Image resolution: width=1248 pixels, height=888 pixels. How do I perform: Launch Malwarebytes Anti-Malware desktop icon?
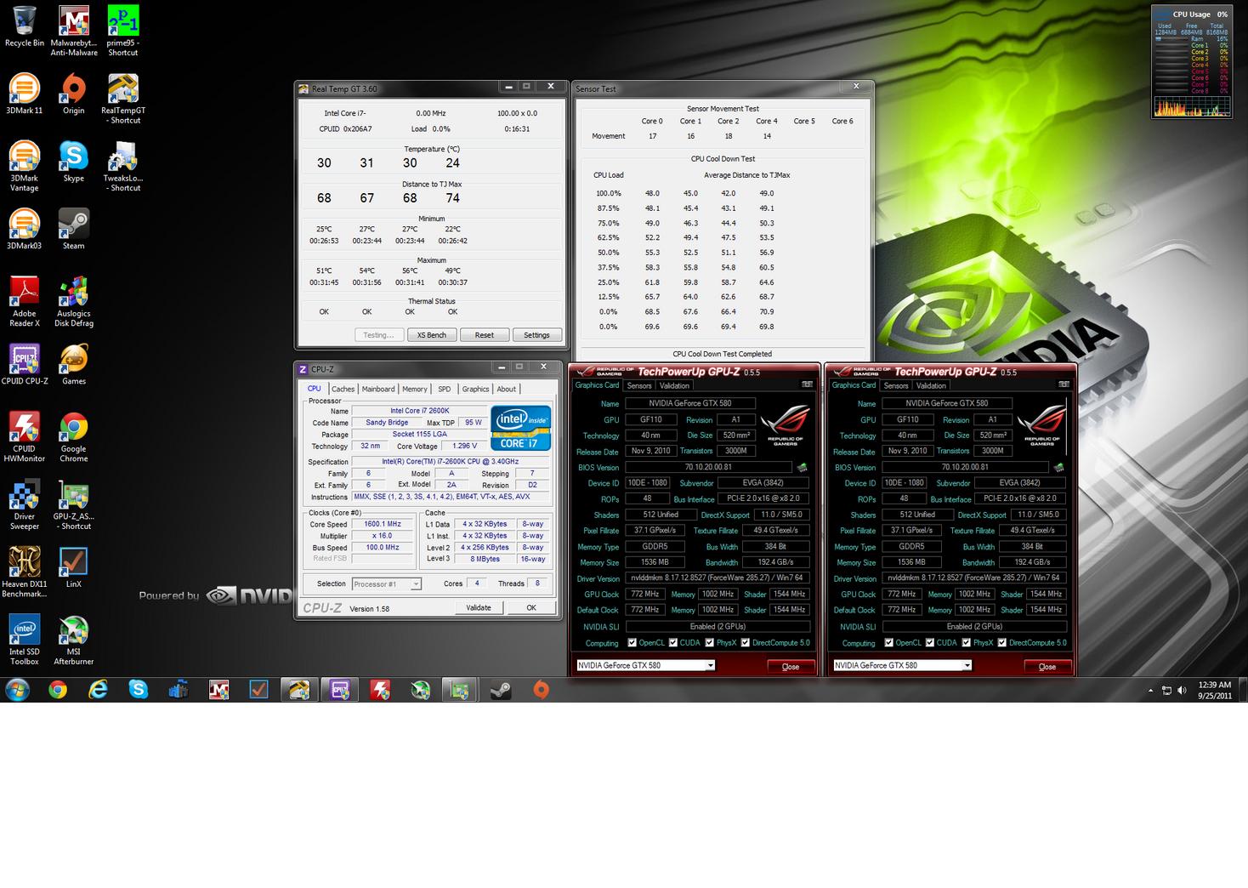tap(74, 31)
